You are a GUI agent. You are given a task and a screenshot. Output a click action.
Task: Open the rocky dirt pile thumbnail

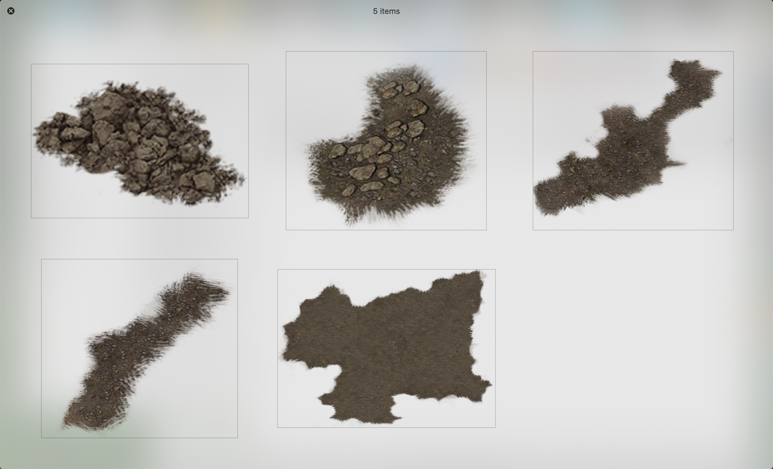click(x=140, y=141)
